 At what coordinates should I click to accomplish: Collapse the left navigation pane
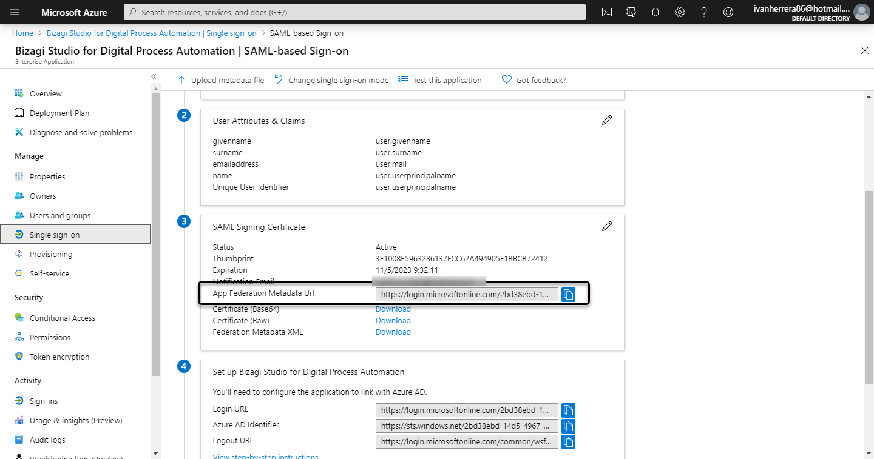coord(154,76)
